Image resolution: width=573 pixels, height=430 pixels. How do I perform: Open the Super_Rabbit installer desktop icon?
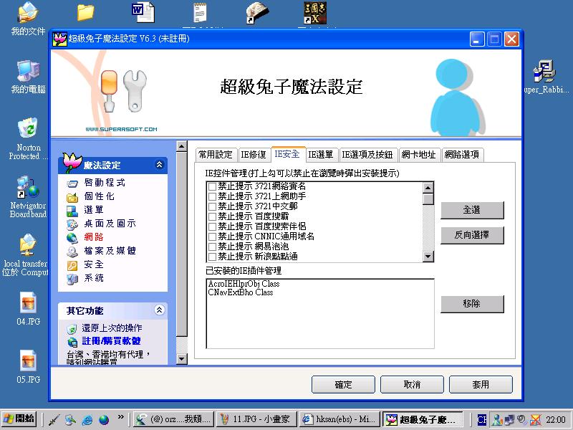click(545, 77)
